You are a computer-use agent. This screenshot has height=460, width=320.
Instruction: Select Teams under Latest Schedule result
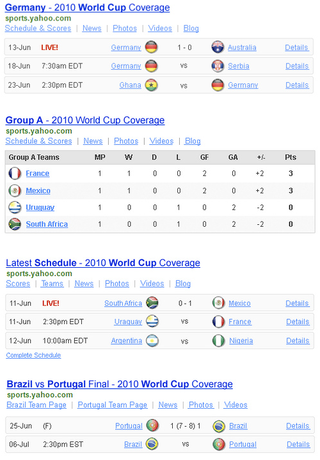tap(52, 283)
